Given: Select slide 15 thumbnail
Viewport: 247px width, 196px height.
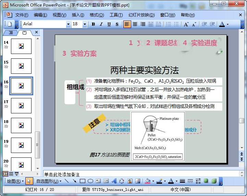Looking at the screenshot, I should (x=21, y=66).
